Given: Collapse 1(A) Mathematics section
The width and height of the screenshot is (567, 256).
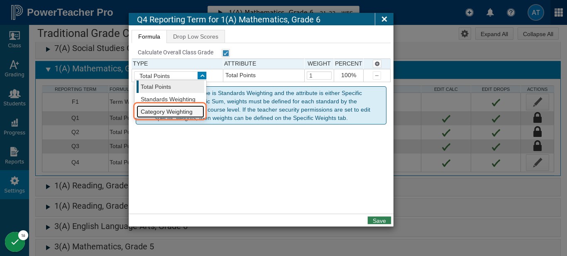Looking at the screenshot, I should point(48,69).
